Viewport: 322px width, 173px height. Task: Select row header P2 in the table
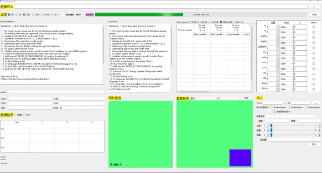(2, 138)
